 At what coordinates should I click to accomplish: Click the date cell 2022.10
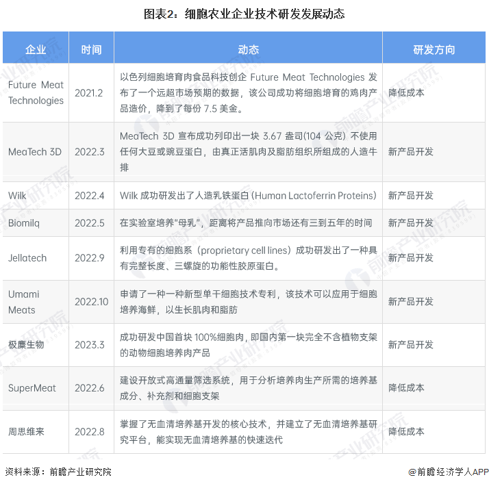point(91,302)
